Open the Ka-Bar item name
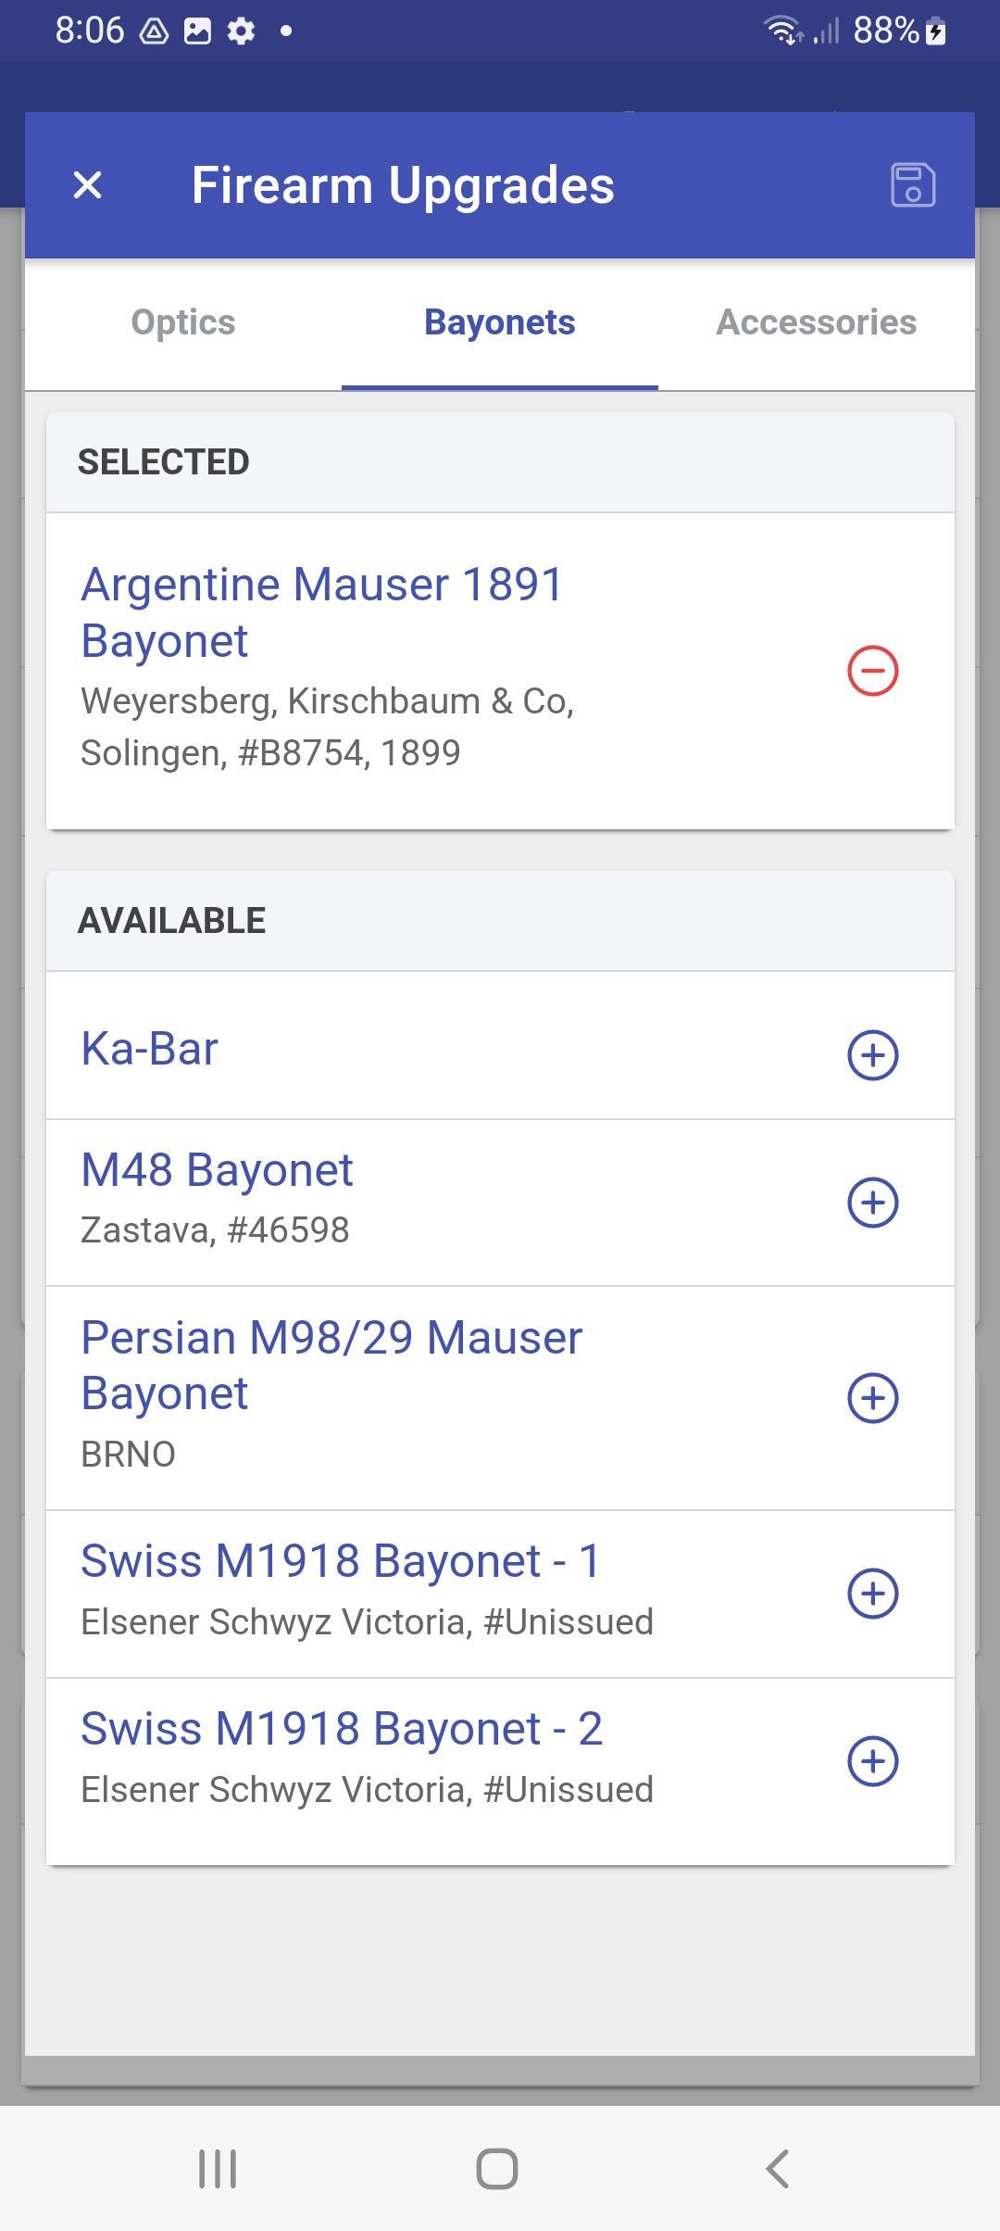The height and width of the screenshot is (2231, 1000). coord(149,1049)
